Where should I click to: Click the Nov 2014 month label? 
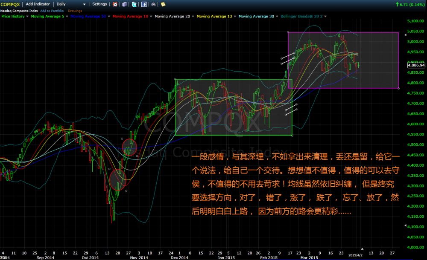click(x=139, y=257)
